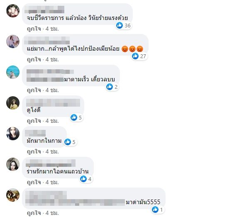This screenshot has height=217, width=239.
Task: Click the like reaction icon showing 27
Action: (x=135, y=56)
